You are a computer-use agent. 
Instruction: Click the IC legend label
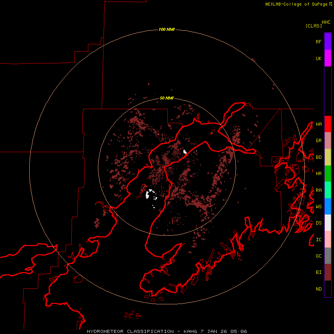click(318, 240)
